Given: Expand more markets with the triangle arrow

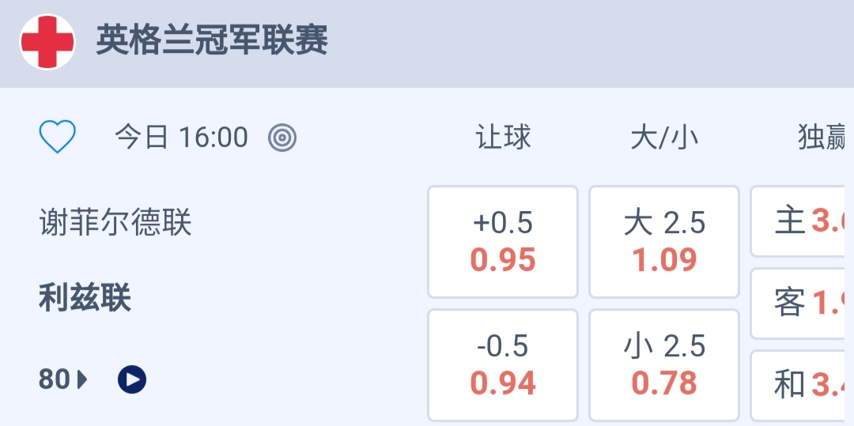Looking at the screenshot, I should click(x=82, y=380).
